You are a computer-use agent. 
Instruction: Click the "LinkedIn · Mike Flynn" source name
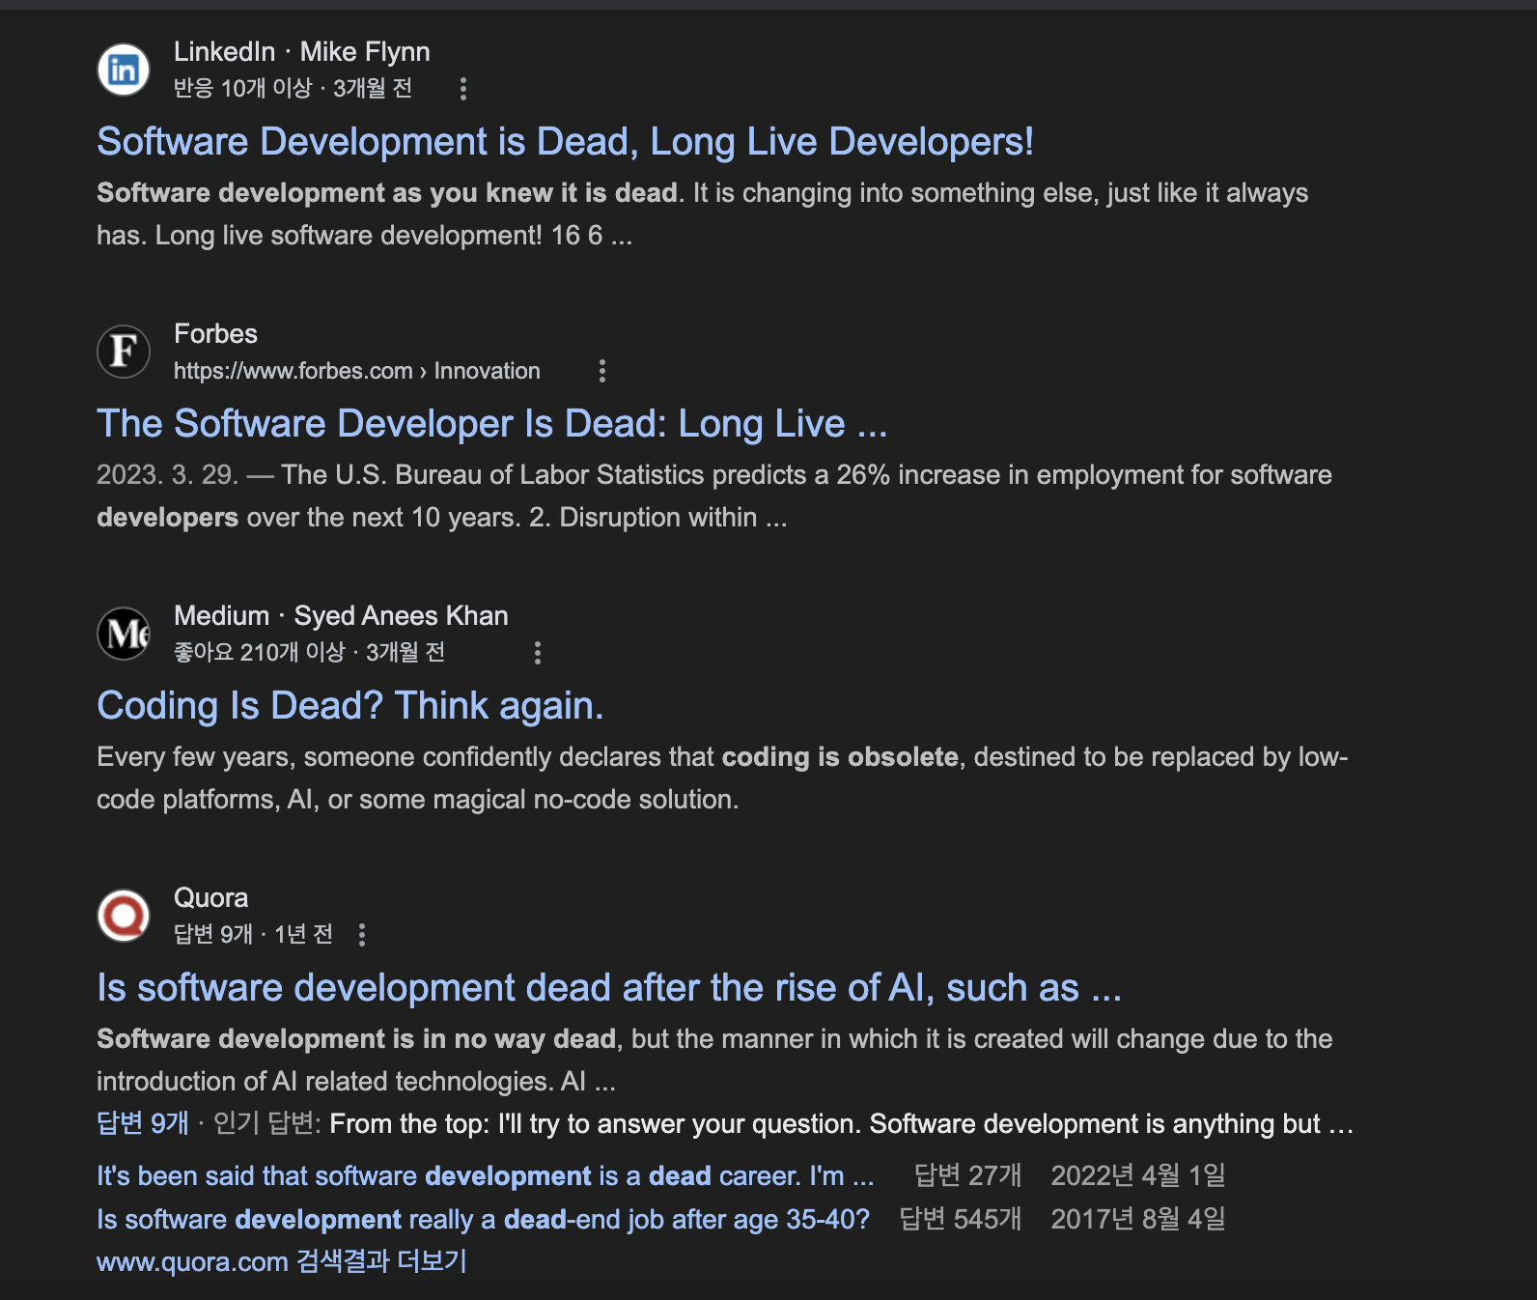click(x=302, y=52)
